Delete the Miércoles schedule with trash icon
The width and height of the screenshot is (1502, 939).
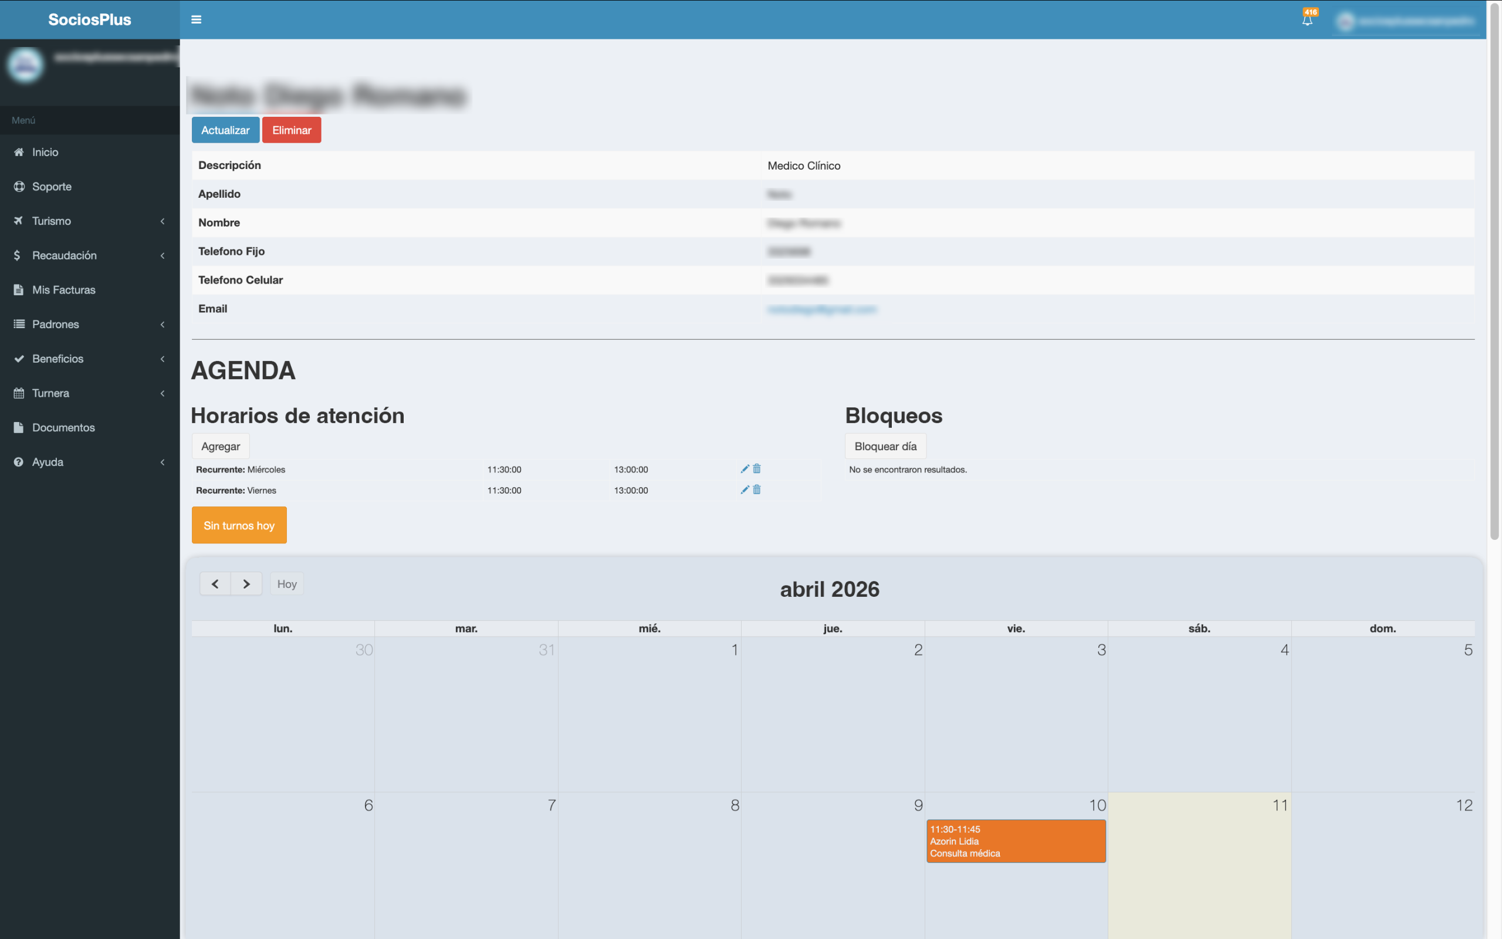[x=757, y=469]
